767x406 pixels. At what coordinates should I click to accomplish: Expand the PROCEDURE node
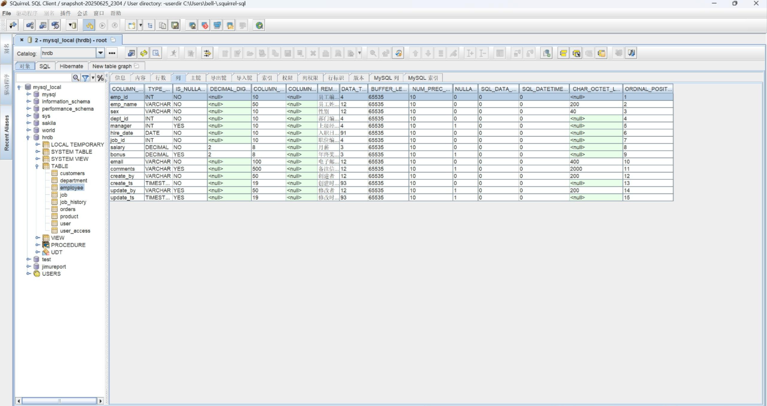tap(37, 245)
